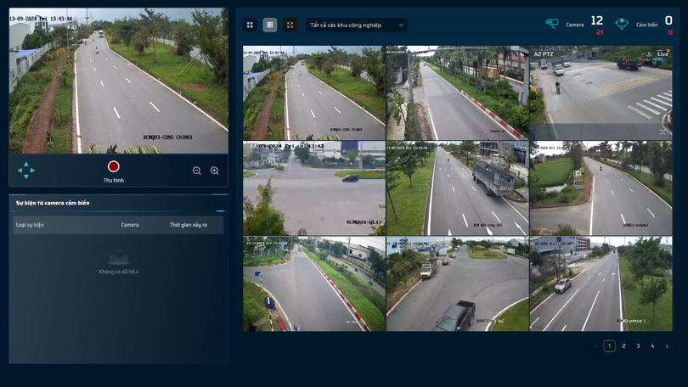Go to previous page of feeds
Image resolution: width=688 pixels, height=387 pixels.
point(595,346)
